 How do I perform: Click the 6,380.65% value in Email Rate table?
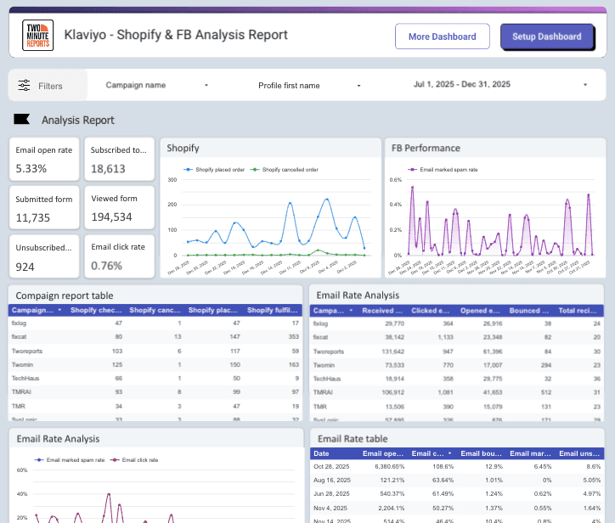coord(390,467)
